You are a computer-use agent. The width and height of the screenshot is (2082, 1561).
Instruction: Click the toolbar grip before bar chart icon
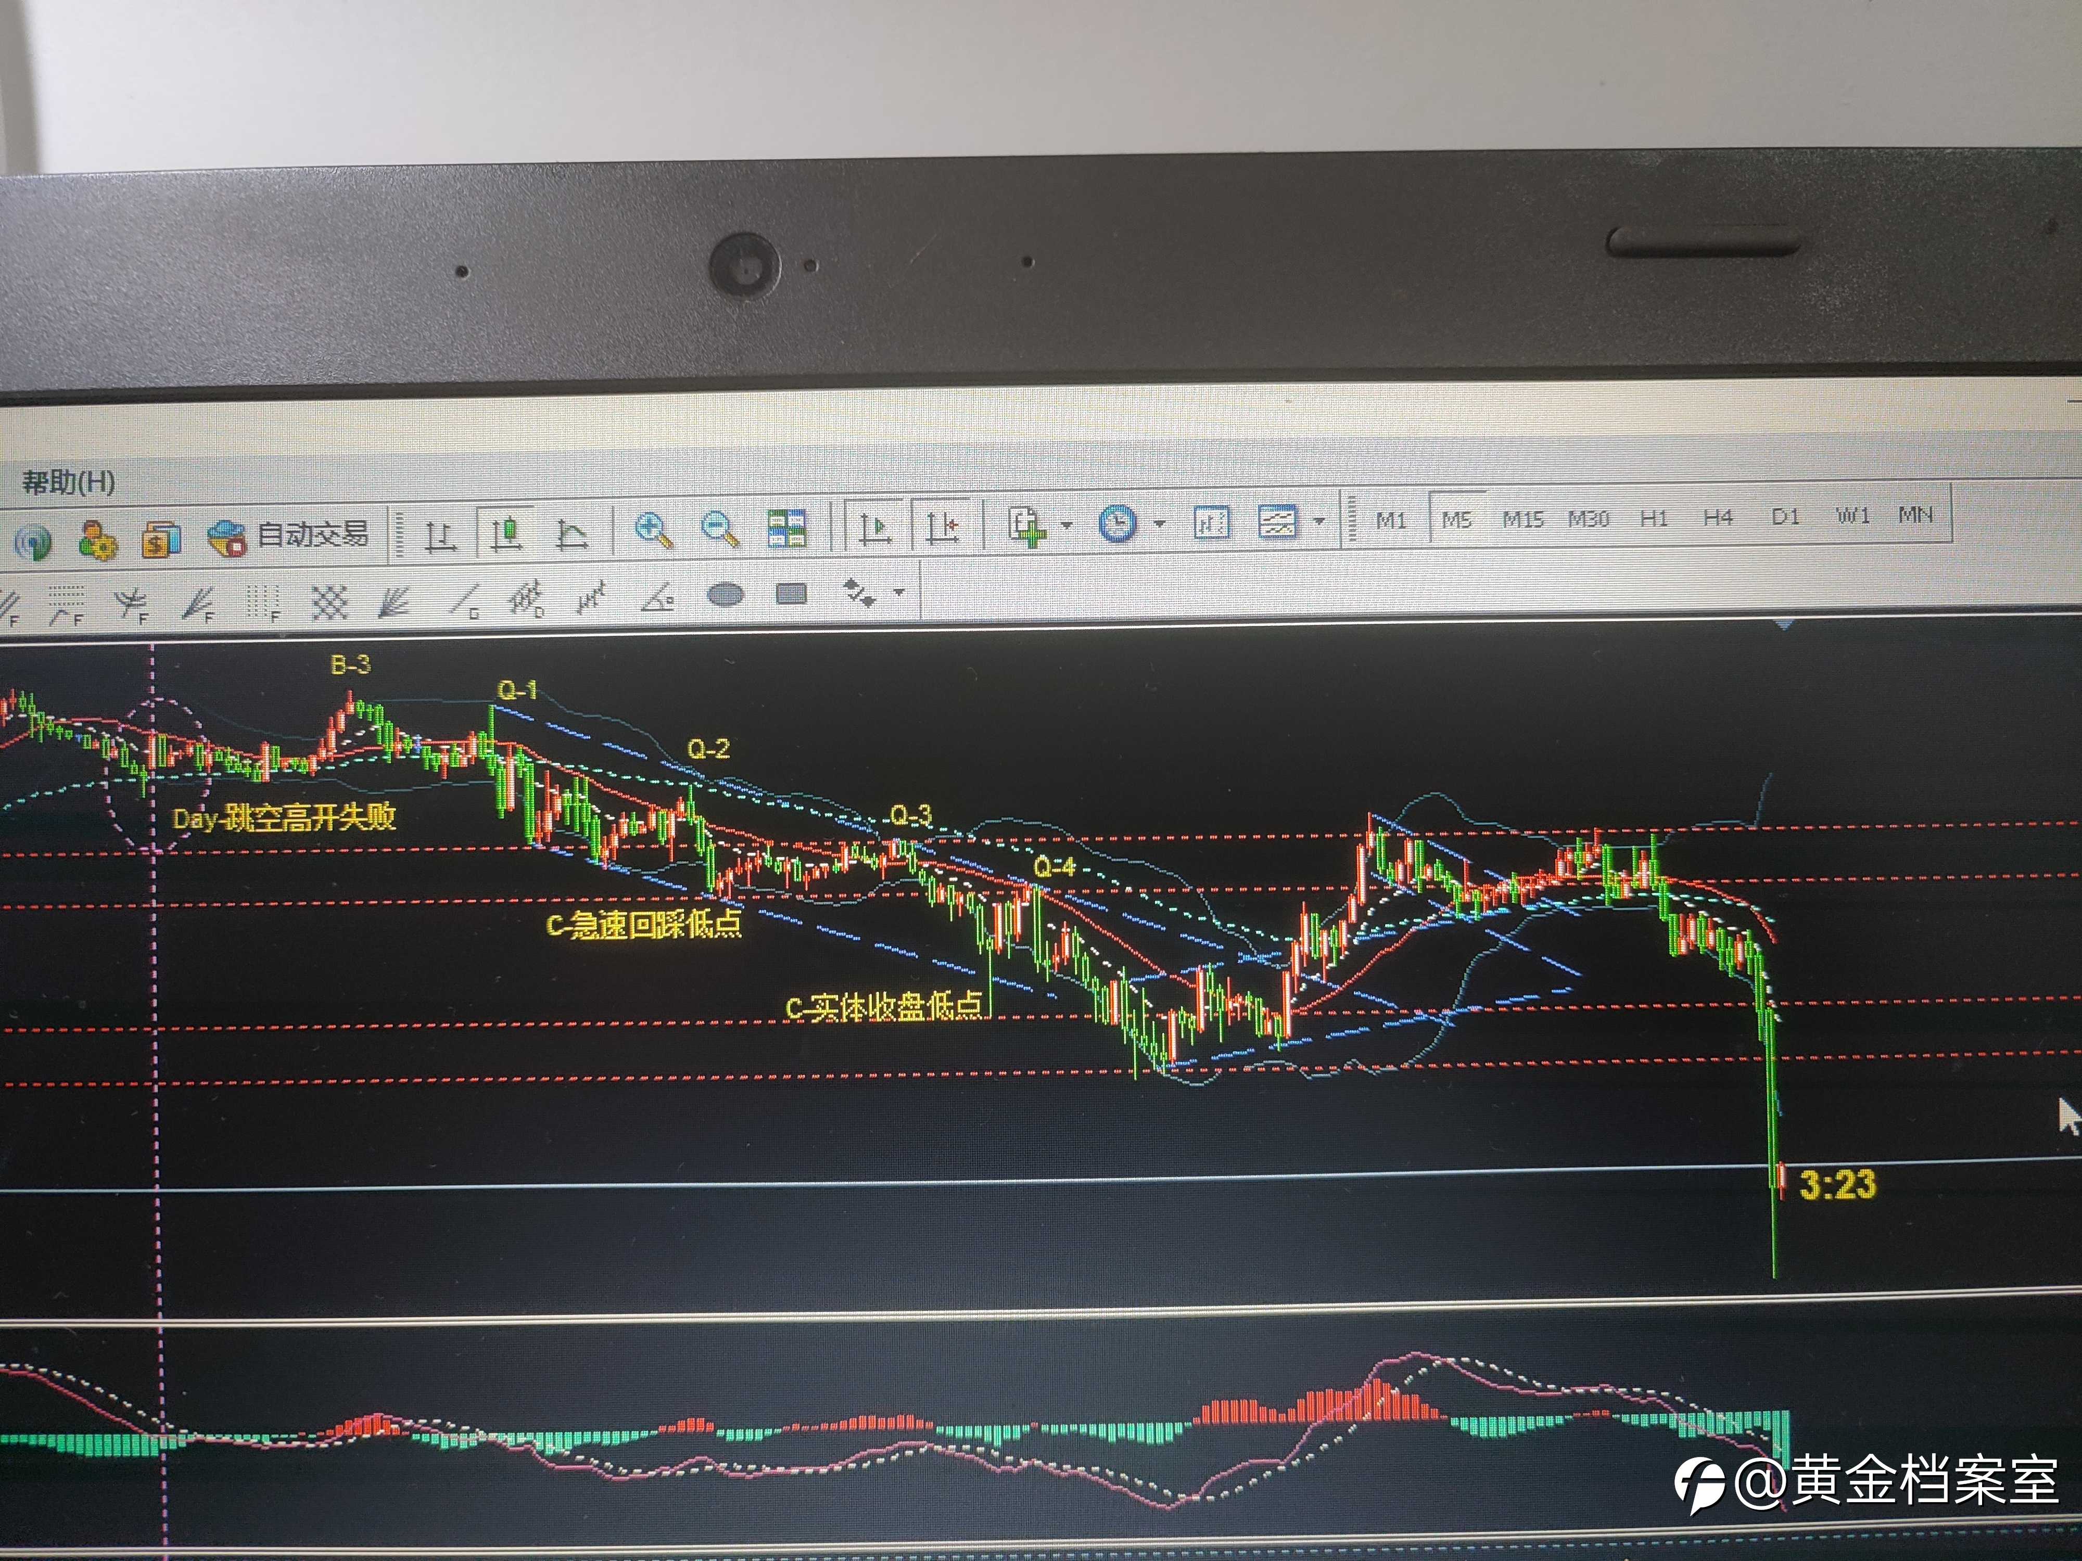pos(399,535)
